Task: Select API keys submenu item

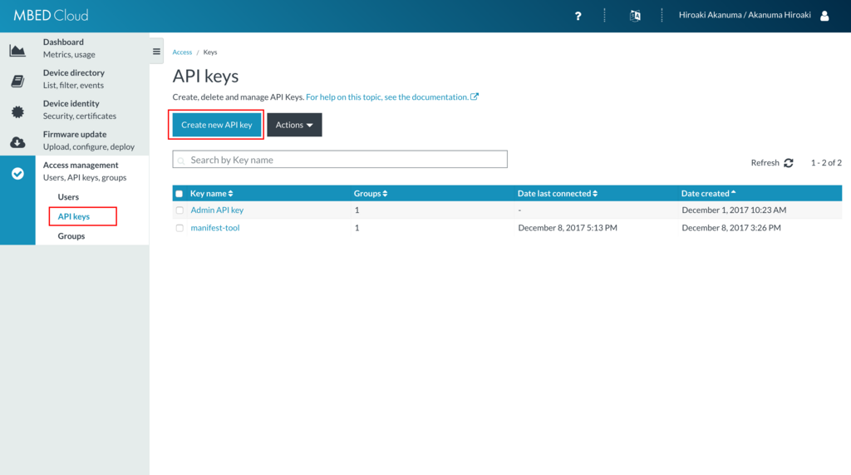Action: (74, 216)
